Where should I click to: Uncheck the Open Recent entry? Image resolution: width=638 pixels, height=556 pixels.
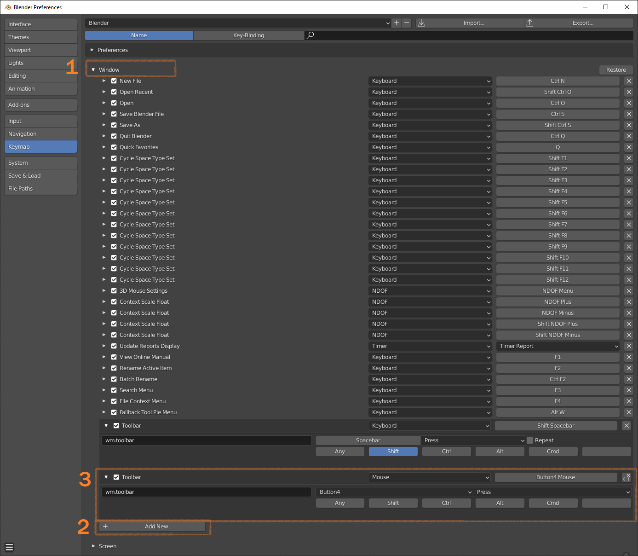click(114, 92)
